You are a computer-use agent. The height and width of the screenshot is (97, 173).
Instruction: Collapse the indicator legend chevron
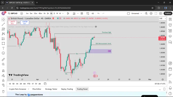point(10,30)
